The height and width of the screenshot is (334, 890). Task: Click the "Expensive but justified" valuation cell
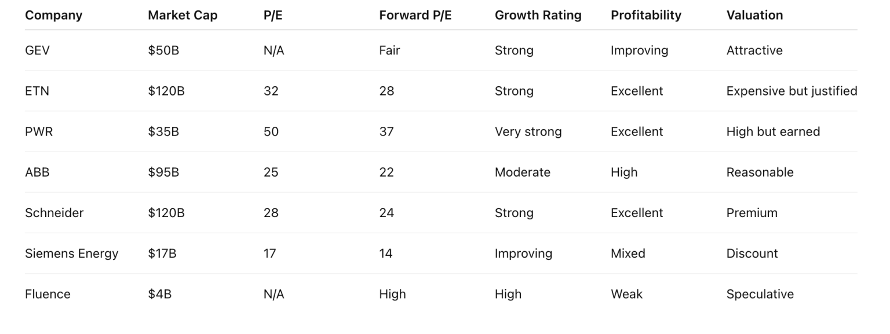click(x=791, y=91)
